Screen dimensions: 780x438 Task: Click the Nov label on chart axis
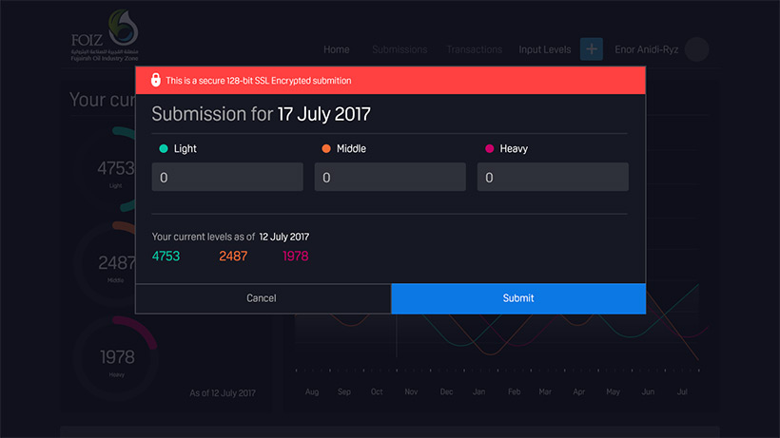pyautogui.click(x=411, y=391)
